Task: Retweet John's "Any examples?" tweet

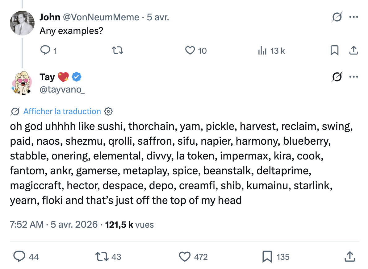Action: [117, 51]
